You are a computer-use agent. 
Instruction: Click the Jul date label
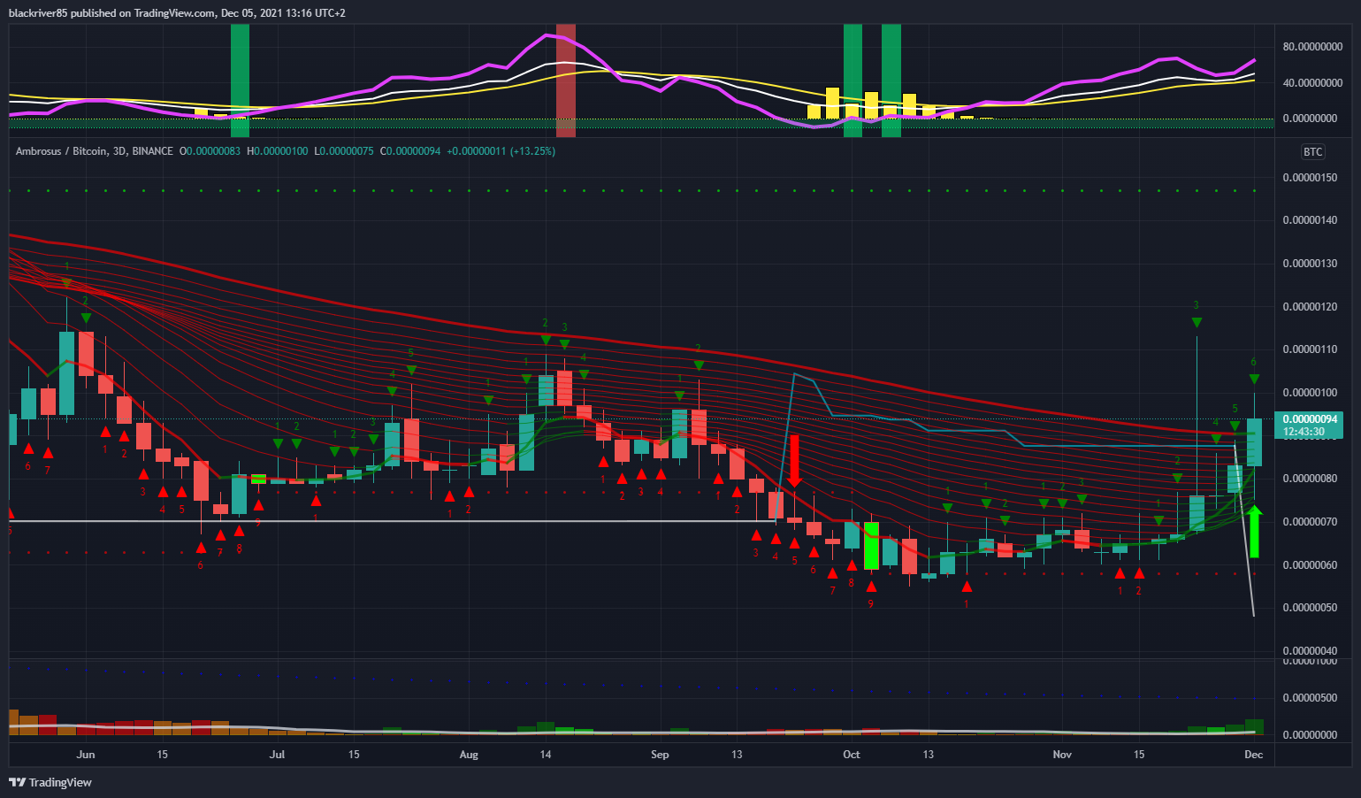coord(277,755)
